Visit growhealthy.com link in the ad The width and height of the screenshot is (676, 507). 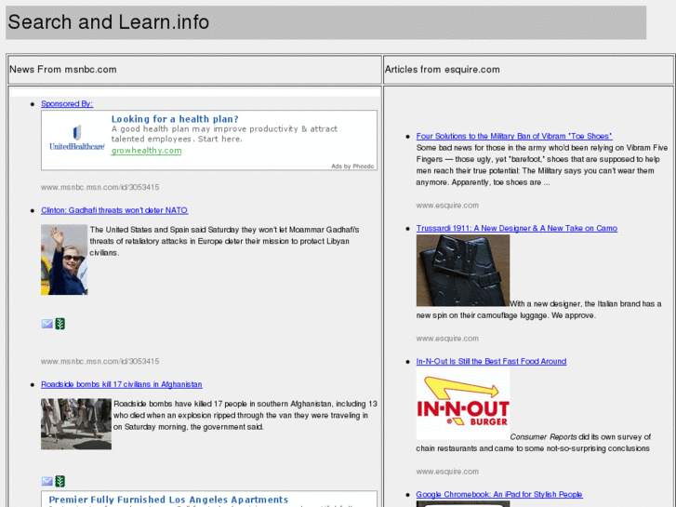click(x=146, y=151)
